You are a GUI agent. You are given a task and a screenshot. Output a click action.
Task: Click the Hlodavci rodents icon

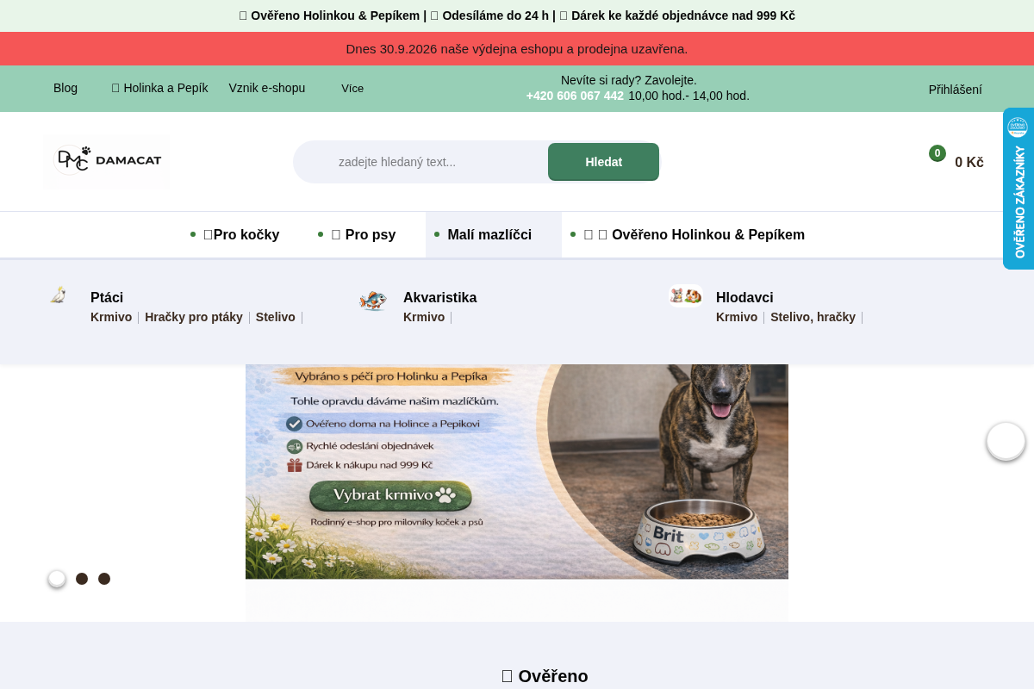tap(686, 295)
